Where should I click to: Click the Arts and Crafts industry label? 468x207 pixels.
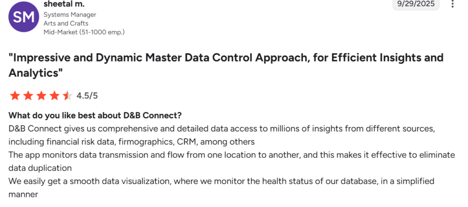(x=66, y=23)
